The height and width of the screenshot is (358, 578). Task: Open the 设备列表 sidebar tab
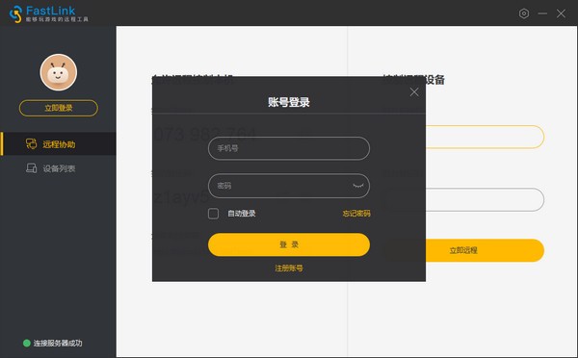(59, 168)
